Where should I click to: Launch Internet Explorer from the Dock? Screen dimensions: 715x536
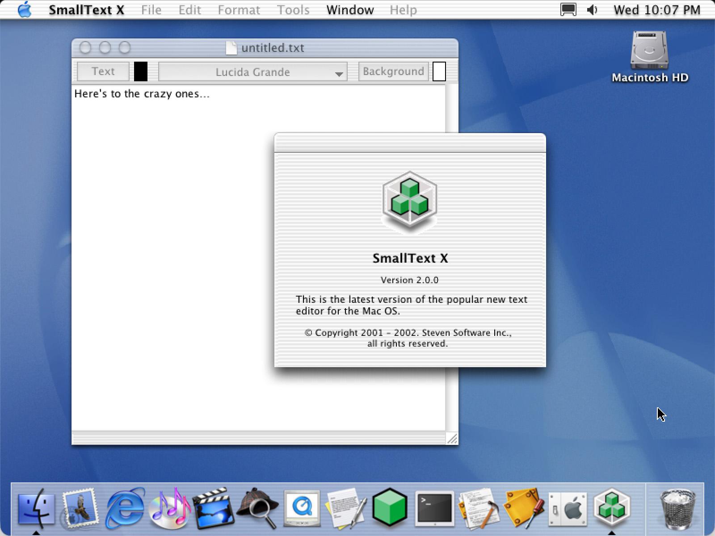(125, 509)
